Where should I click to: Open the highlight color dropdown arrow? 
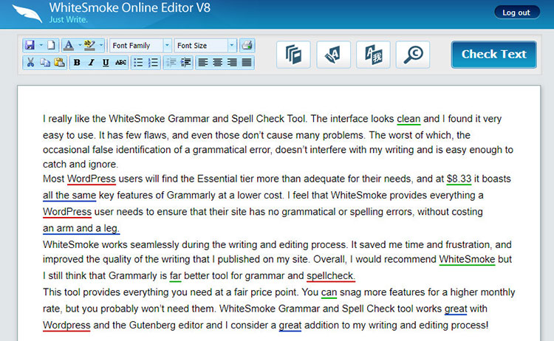101,45
